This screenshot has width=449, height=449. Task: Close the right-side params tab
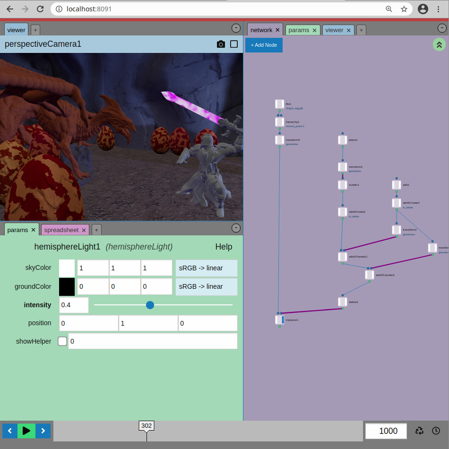[x=314, y=30]
